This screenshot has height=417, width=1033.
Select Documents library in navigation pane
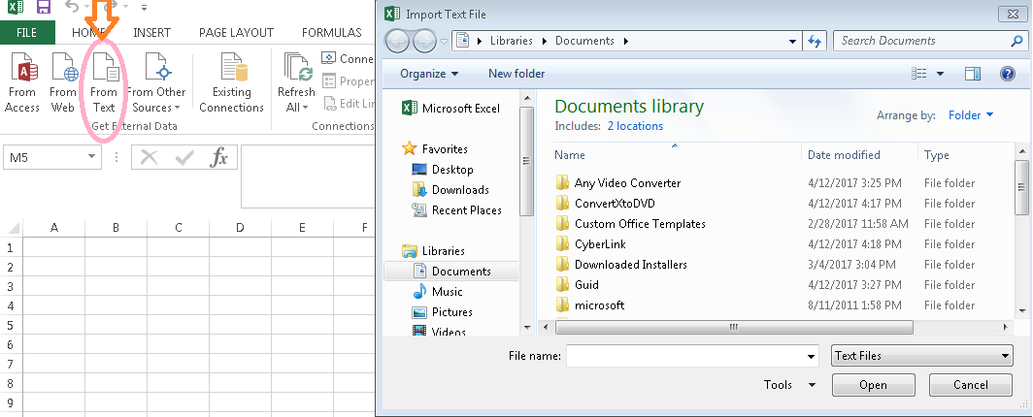tap(452, 271)
